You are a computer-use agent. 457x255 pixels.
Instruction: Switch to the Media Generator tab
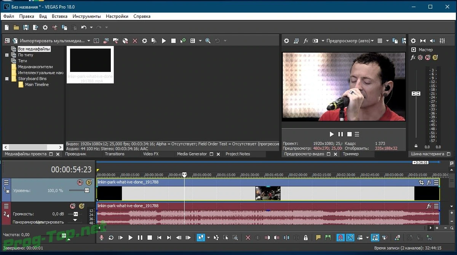[192, 154]
